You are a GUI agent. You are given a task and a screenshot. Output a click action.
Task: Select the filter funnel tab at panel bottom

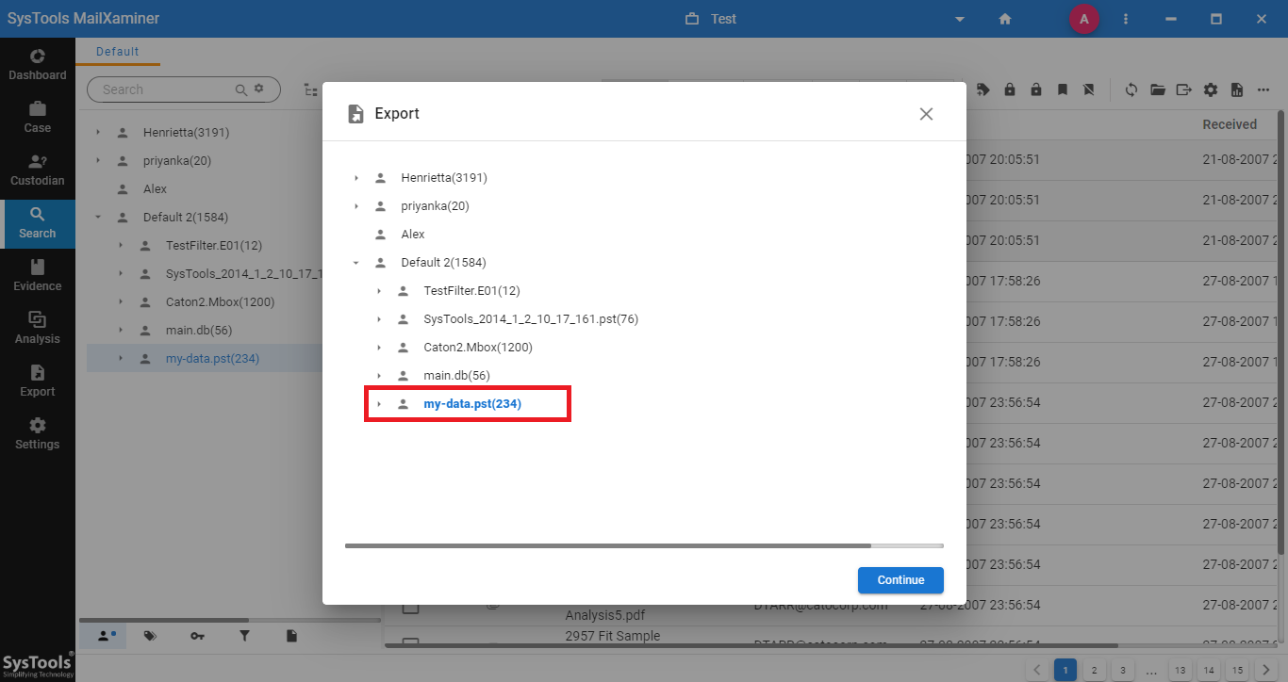[244, 637]
